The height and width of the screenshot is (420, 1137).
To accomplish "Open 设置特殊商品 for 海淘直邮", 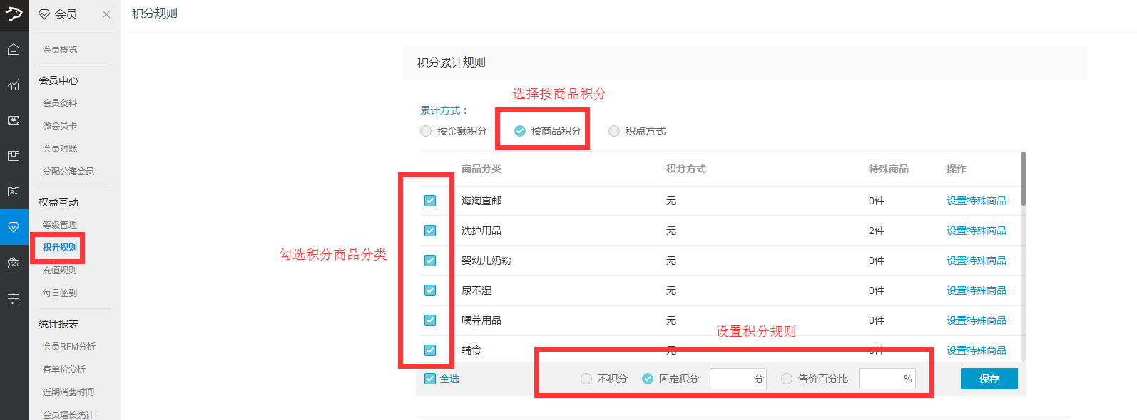I will coord(977,201).
